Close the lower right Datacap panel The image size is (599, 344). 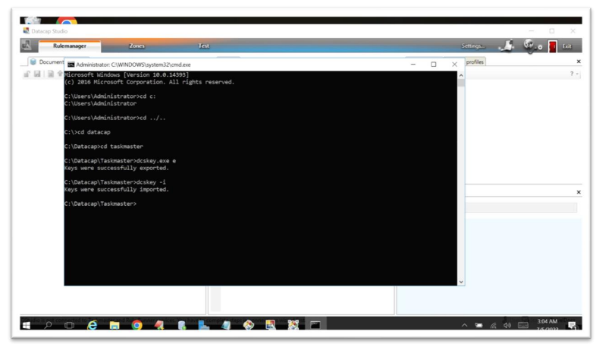coord(579,192)
